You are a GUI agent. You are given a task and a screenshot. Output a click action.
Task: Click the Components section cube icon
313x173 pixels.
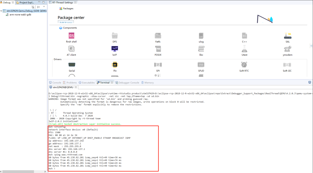61,28
